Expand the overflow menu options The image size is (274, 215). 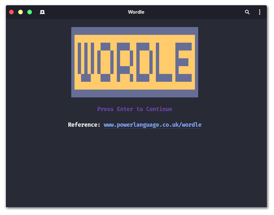click(x=260, y=12)
